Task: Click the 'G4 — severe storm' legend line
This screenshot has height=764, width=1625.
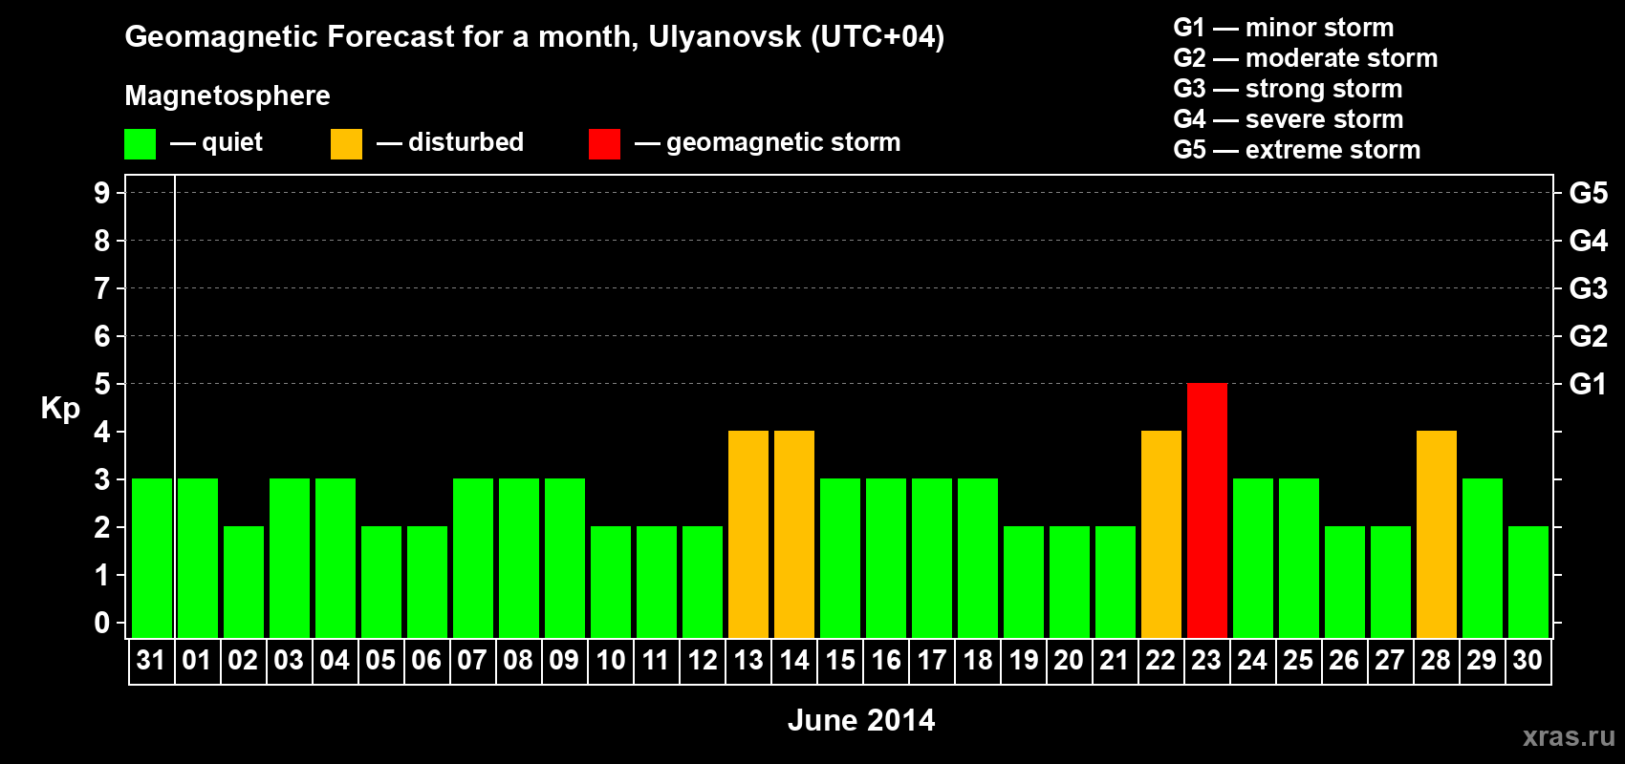Action: (x=1289, y=119)
